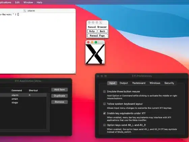189x142 pixels.
Task: Click the X icon in xterm title bar
Action: pyautogui.click(x=25, y=11)
